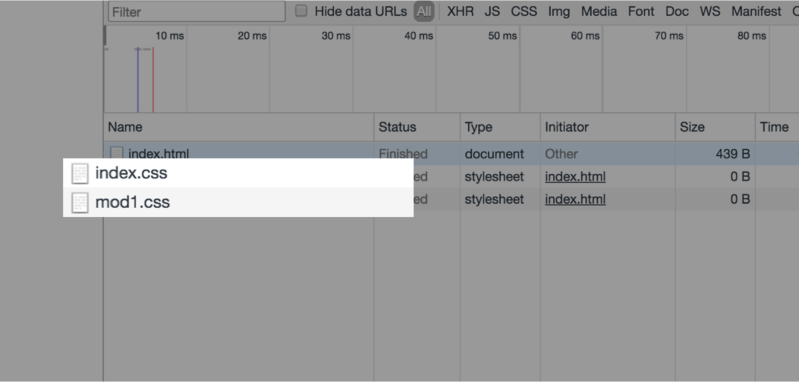Sort by the Type column header
This screenshot has height=382, width=799.
(500, 127)
